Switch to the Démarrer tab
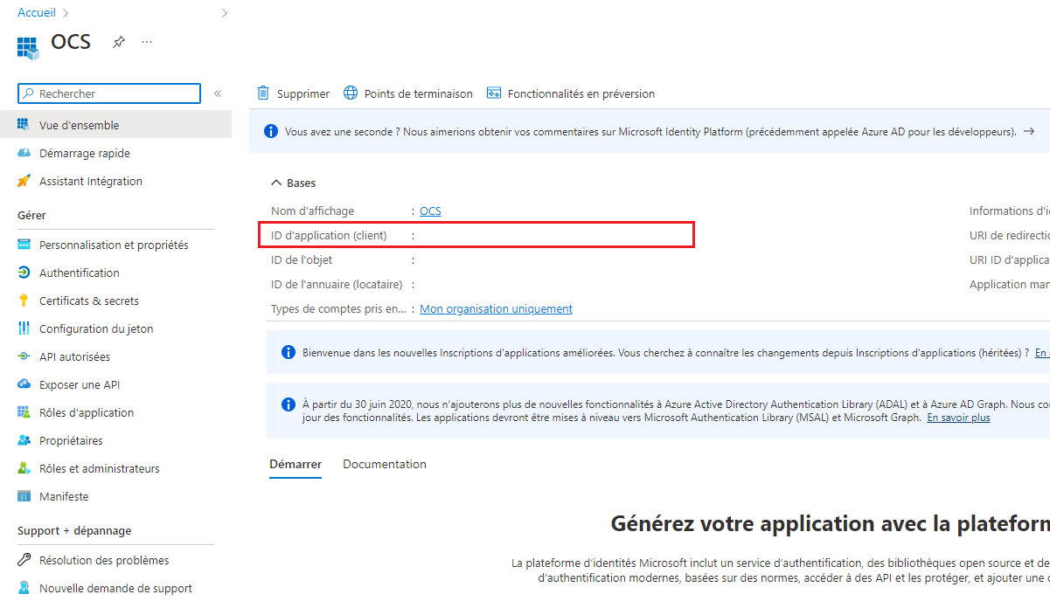The width and height of the screenshot is (1050, 615). point(296,464)
